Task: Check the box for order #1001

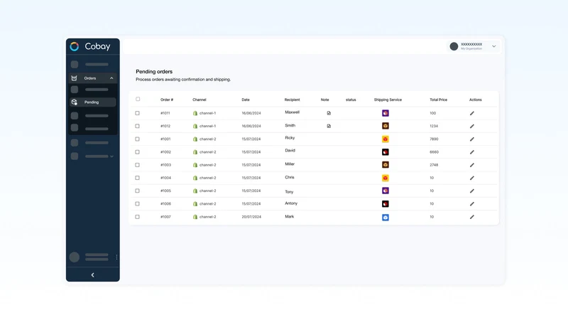Action: tap(137, 139)
